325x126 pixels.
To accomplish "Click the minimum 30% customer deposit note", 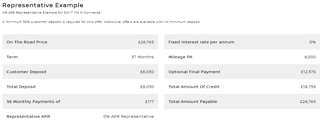I will (101, 22).
